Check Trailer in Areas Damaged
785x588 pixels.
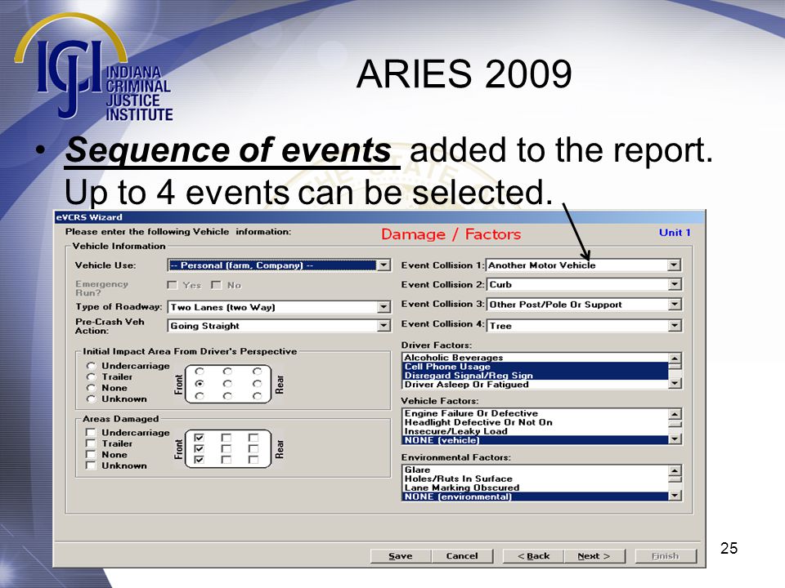tap(91, 443)
